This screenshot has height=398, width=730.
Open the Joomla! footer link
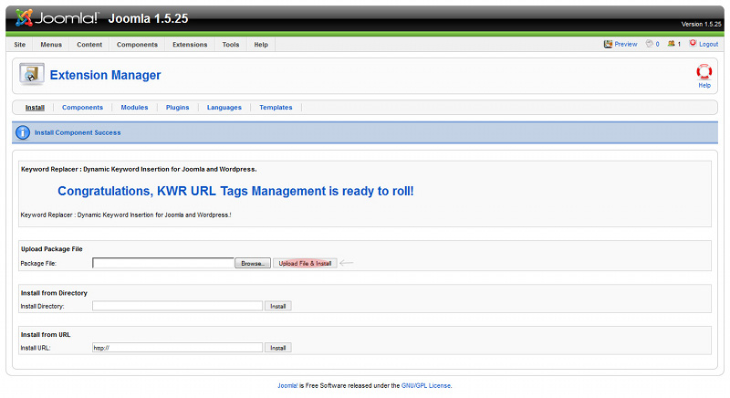point(287,386)
